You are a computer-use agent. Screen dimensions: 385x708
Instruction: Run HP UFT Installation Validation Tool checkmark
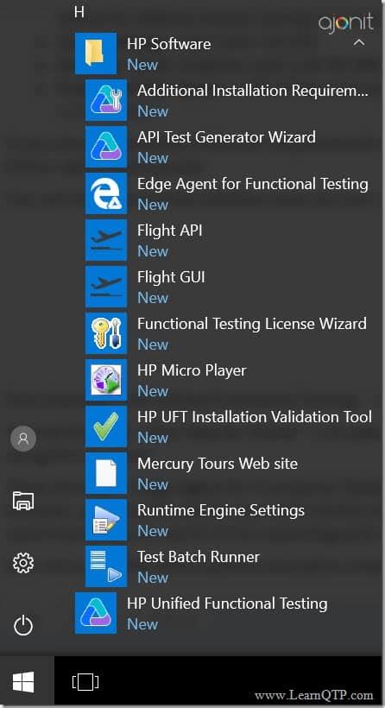click(106, 426)
